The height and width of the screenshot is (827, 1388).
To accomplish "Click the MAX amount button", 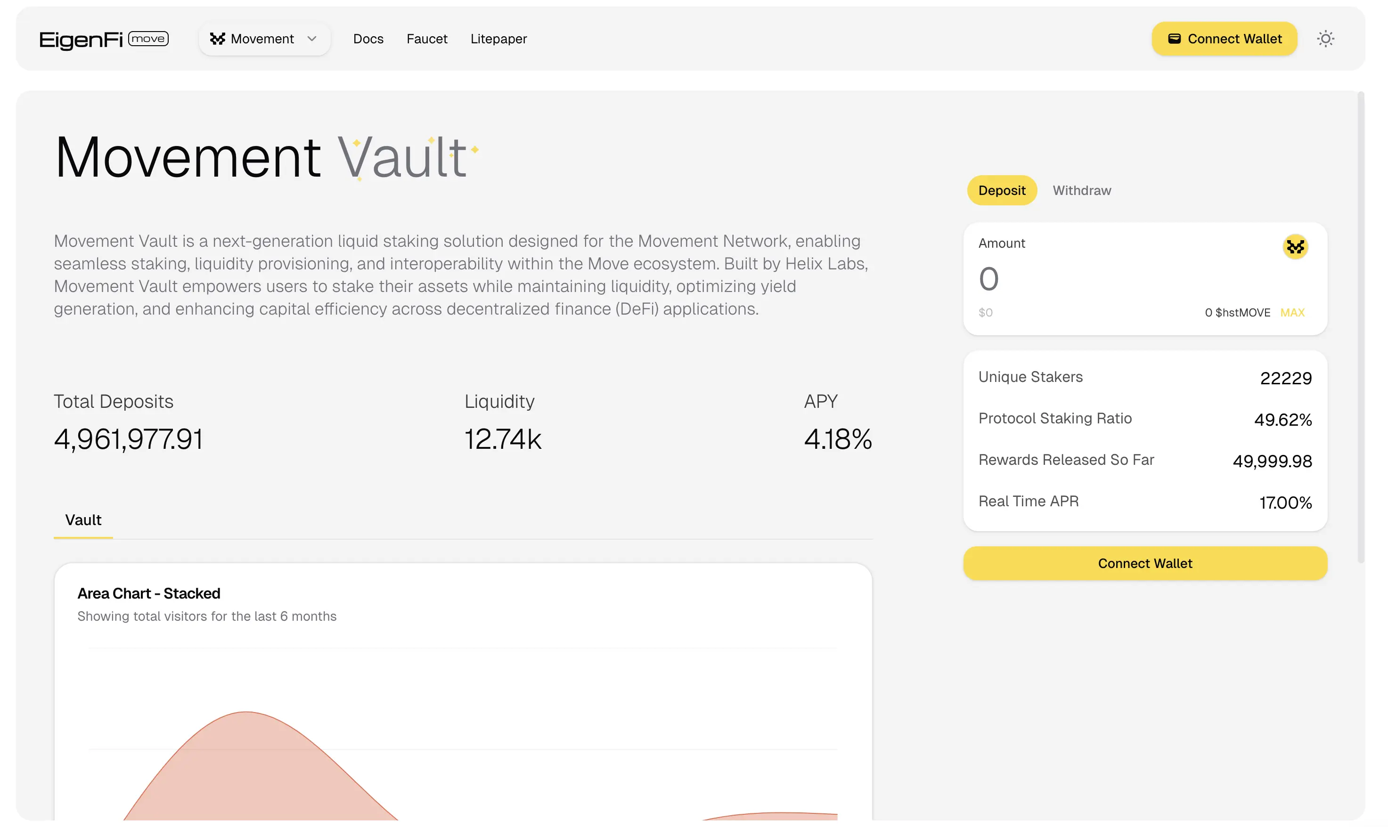I will [x=1292, y=313].
